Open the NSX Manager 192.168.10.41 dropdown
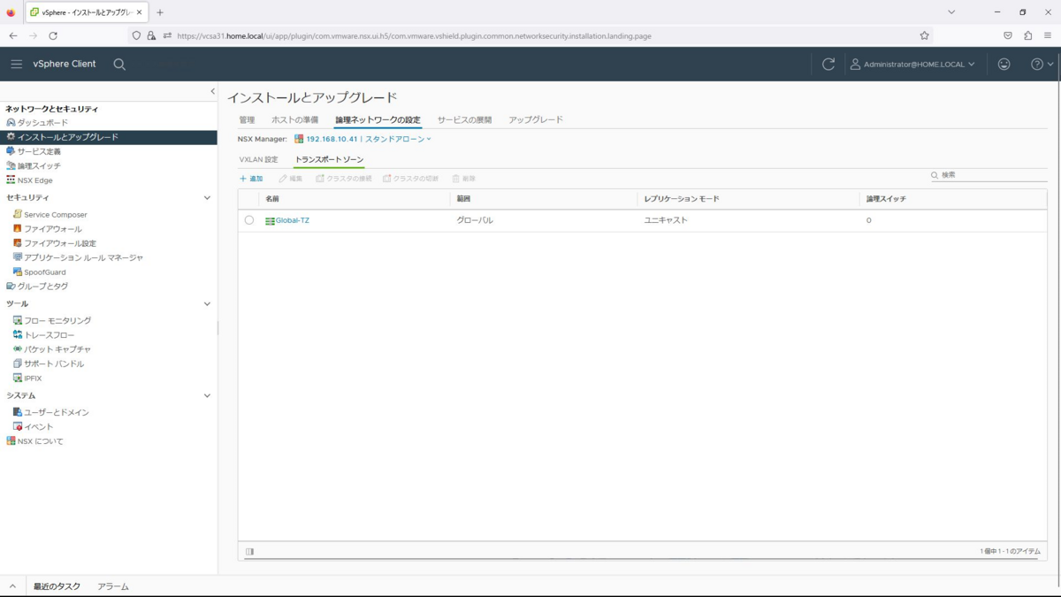Screen dimensions: 1061x597 coord(363,139)
